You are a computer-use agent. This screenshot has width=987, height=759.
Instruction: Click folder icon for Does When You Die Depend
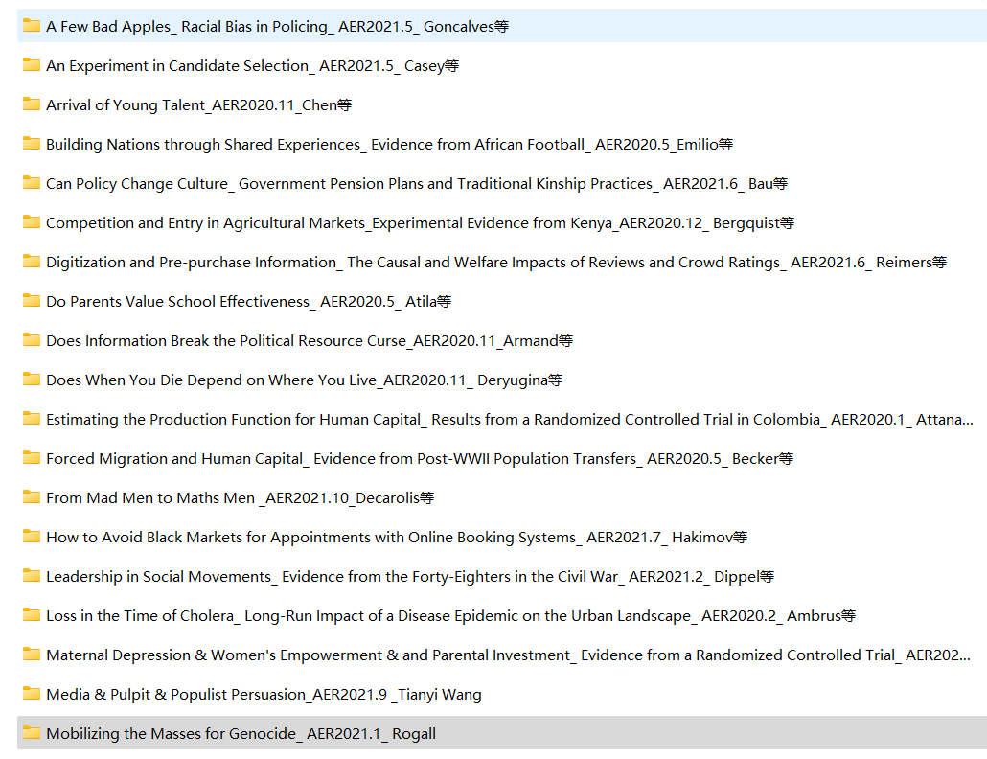(32, 379)
